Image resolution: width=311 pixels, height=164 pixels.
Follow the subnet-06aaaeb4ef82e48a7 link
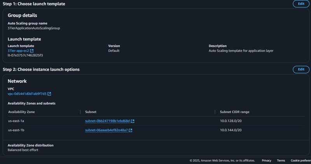(106, 130)
